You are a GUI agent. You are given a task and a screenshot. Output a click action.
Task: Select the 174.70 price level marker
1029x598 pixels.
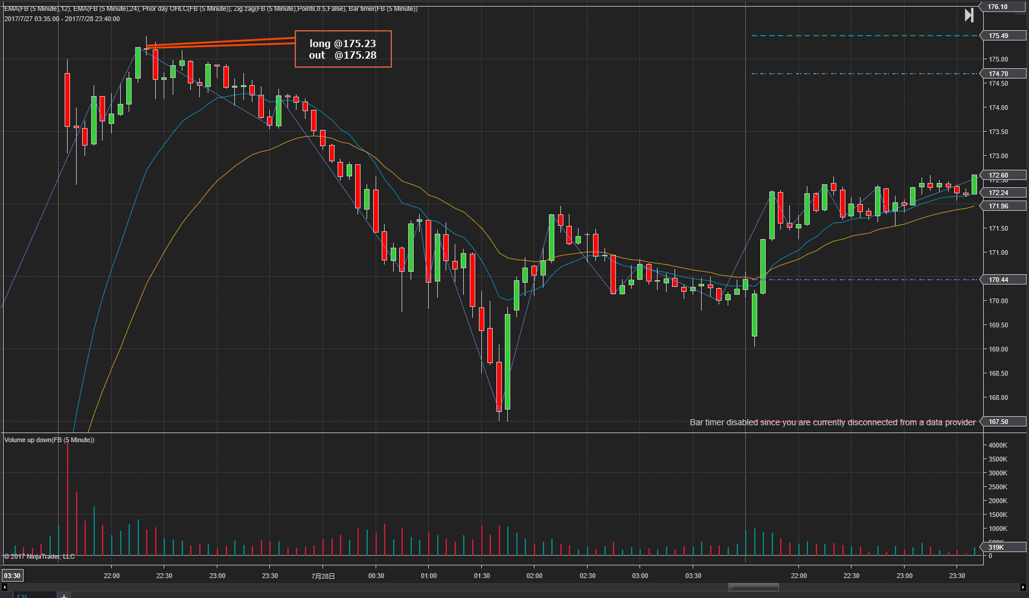click(x=1004, y=74)
